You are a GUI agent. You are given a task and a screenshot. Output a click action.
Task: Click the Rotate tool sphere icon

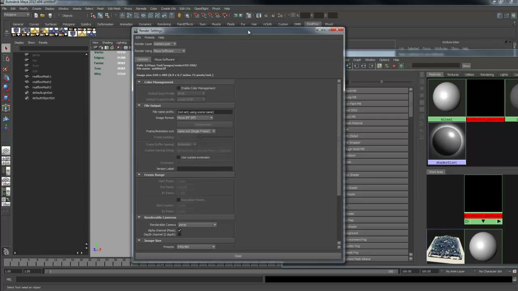pos(6,88)
